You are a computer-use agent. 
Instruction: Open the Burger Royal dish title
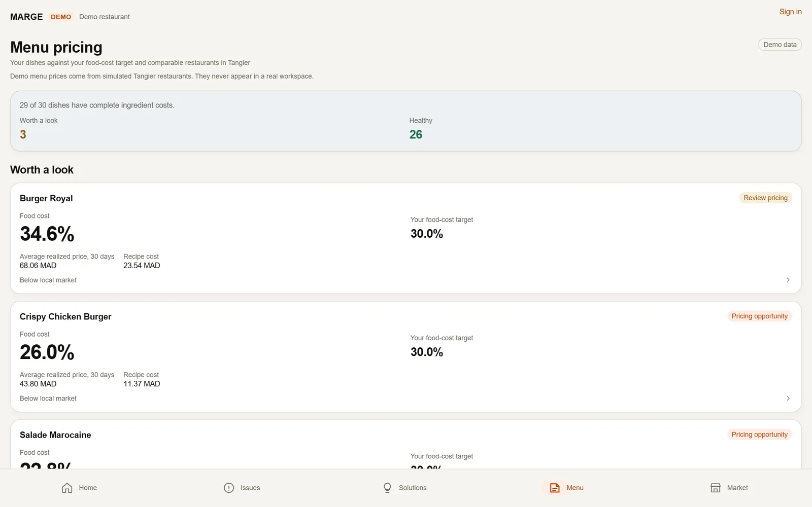(46, 198)
